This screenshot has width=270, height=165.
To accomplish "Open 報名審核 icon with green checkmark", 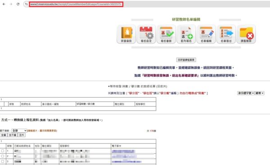I will (x=166, y=34).
